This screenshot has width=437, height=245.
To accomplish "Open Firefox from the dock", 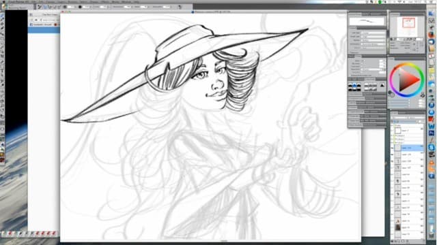I will point(432,35).
